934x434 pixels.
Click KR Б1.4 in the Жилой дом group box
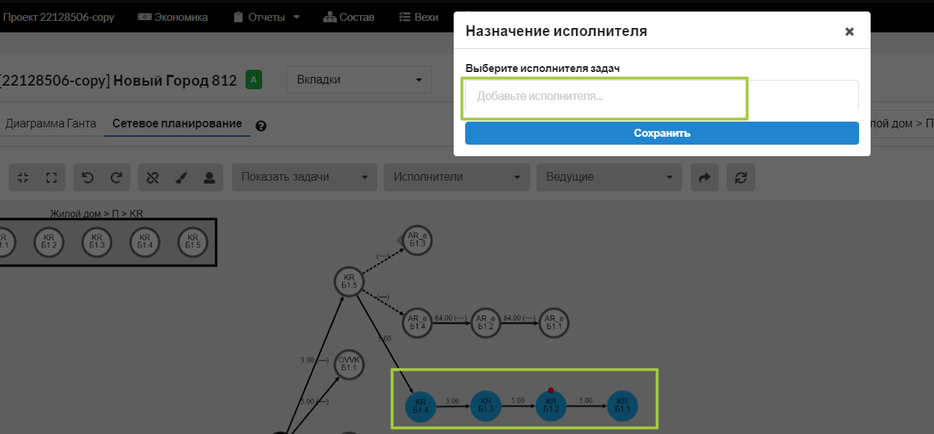(x=145, y=242)
